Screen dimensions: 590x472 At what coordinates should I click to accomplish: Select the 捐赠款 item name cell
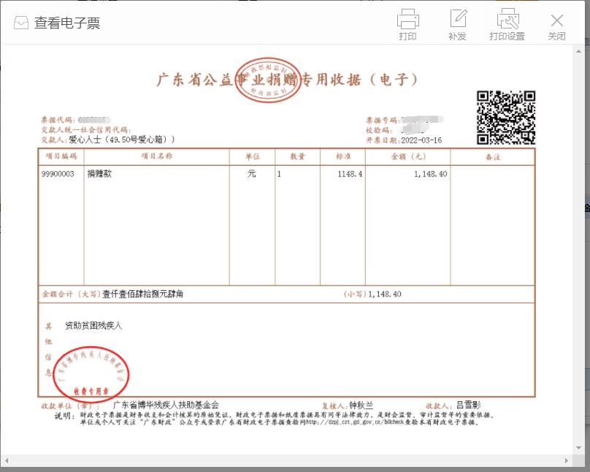pos(99,174)
